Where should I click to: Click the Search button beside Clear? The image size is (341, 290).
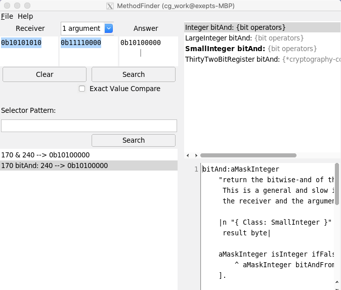[133, 74]
